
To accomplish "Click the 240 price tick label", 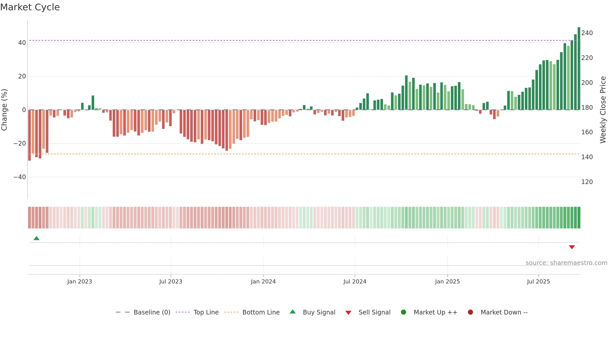I will pyautogui.click(x=587, y=33).
